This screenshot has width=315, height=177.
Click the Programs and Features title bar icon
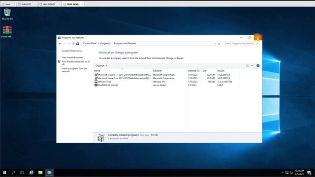tap(59, 38)
